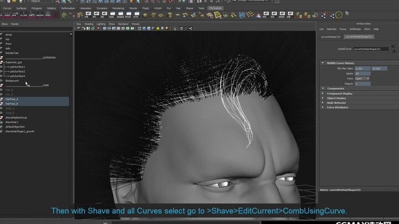Switch to curveWetHair231 tab
The height and width of the screenshot is (224, 399).
point(330,37)
